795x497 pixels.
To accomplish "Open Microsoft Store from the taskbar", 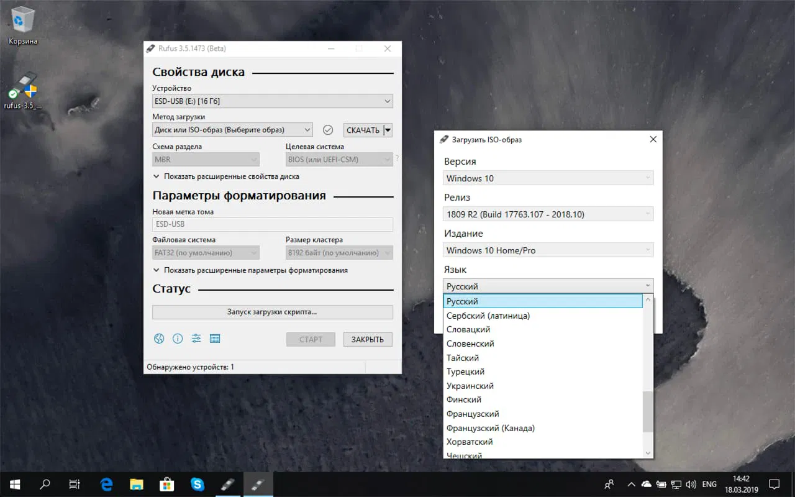I will click(166, 484).
